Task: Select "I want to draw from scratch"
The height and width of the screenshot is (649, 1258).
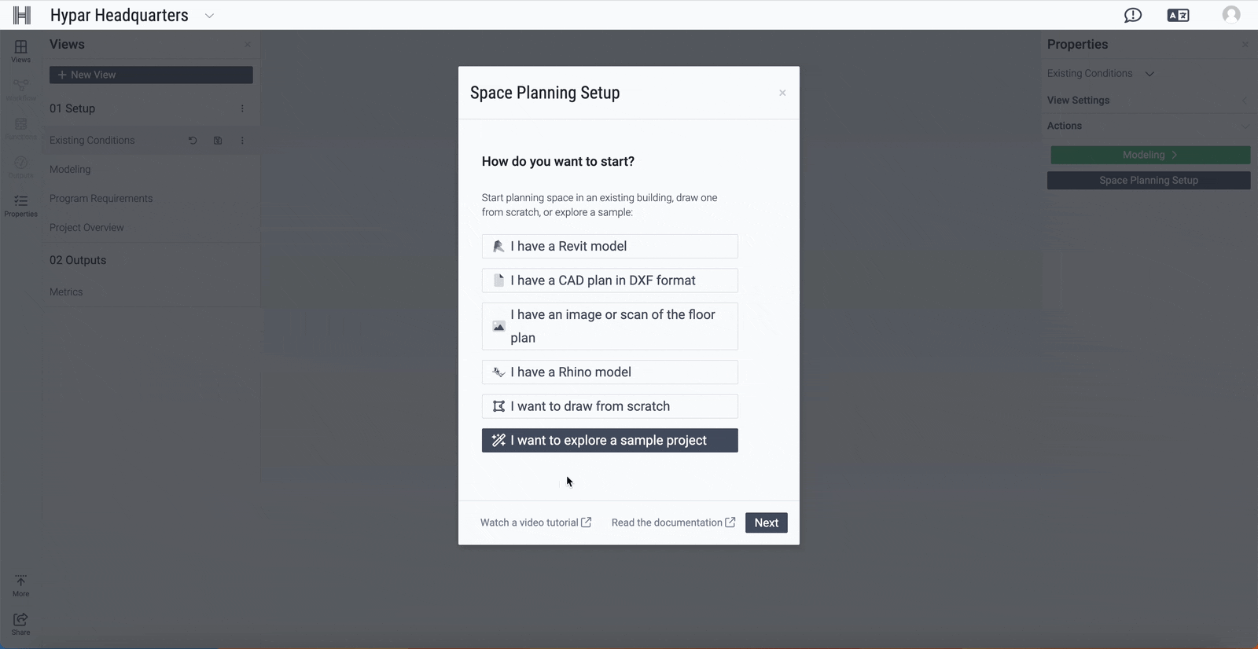Action: [x=609, y=406]
